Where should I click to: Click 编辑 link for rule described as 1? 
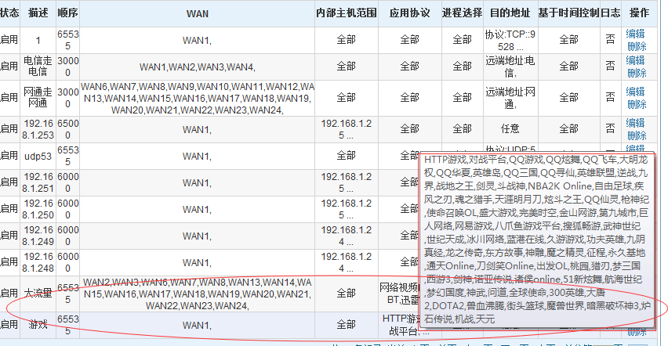[635, 34]
